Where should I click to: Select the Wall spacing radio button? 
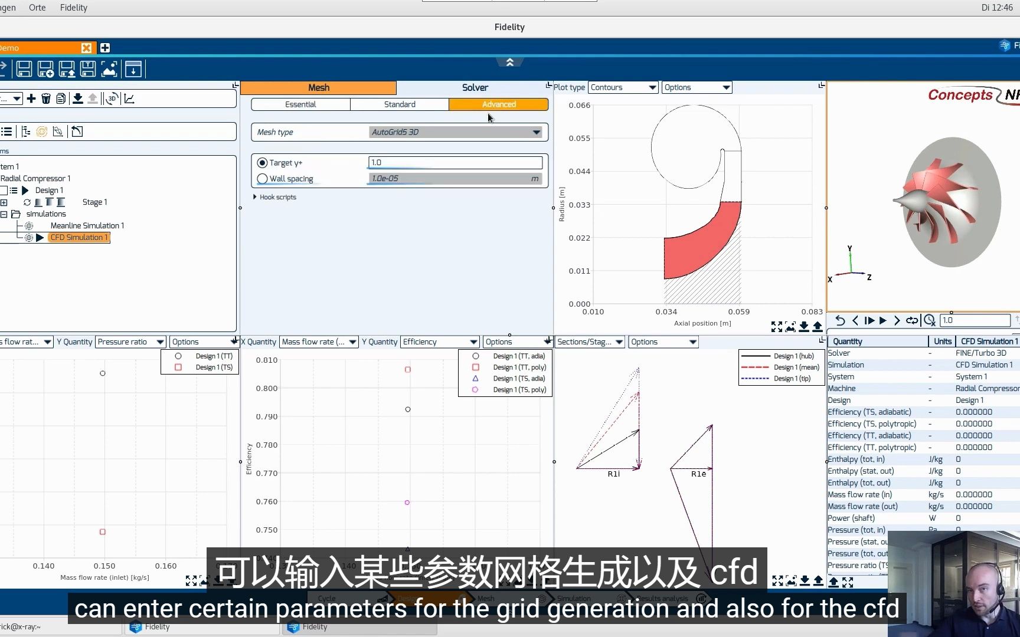262,179
